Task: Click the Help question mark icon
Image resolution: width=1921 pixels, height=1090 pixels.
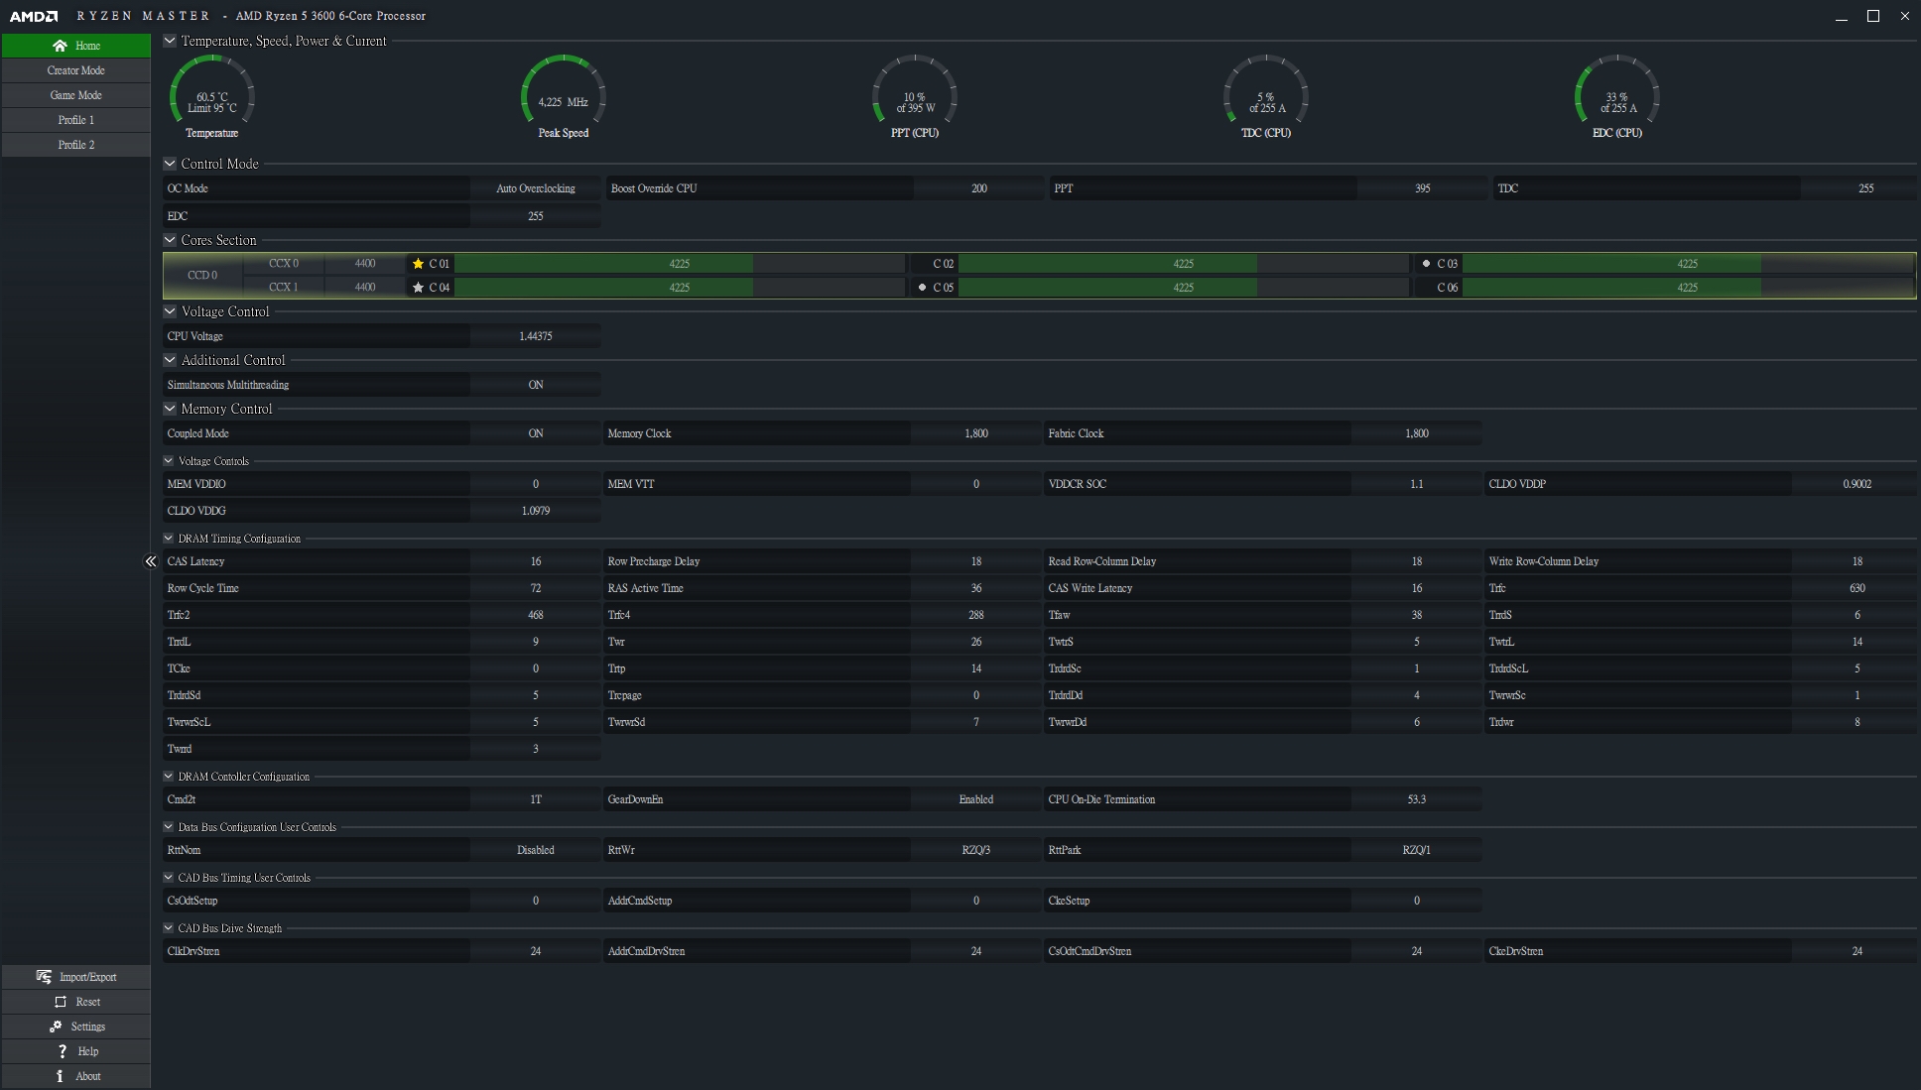Action: pyautogui.click(x=62, y=1051)
